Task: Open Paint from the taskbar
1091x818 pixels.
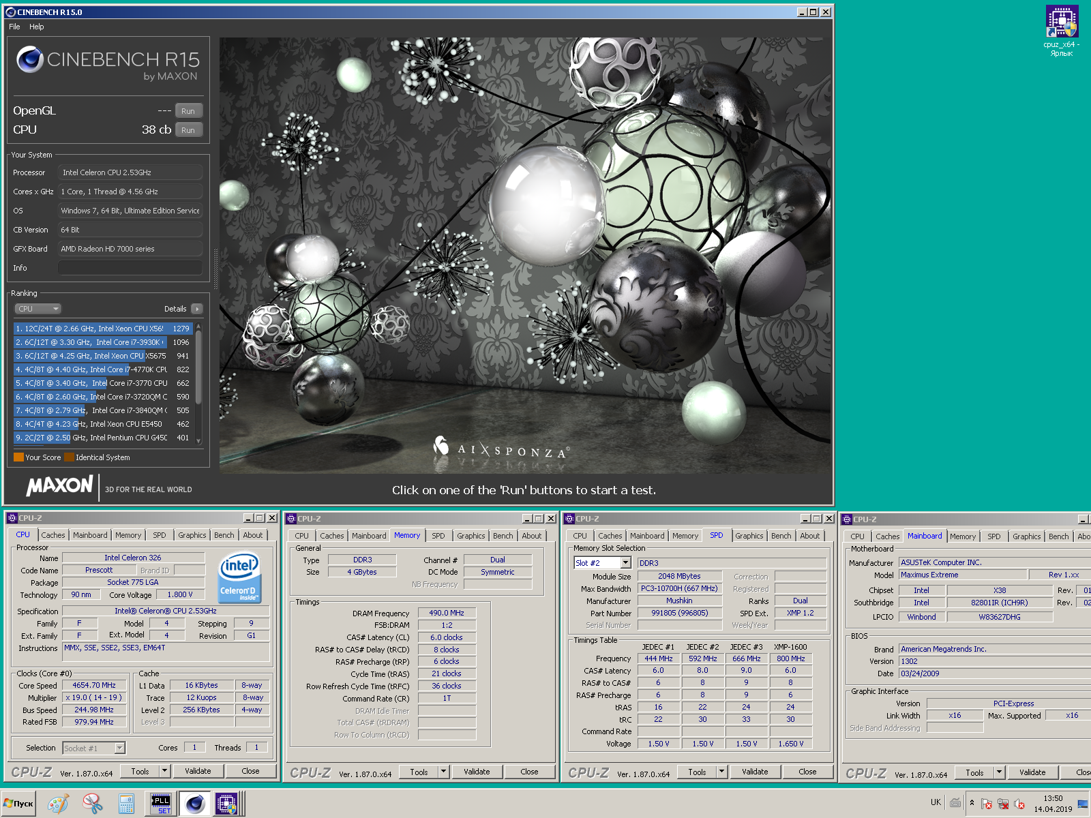Action: 58,804
